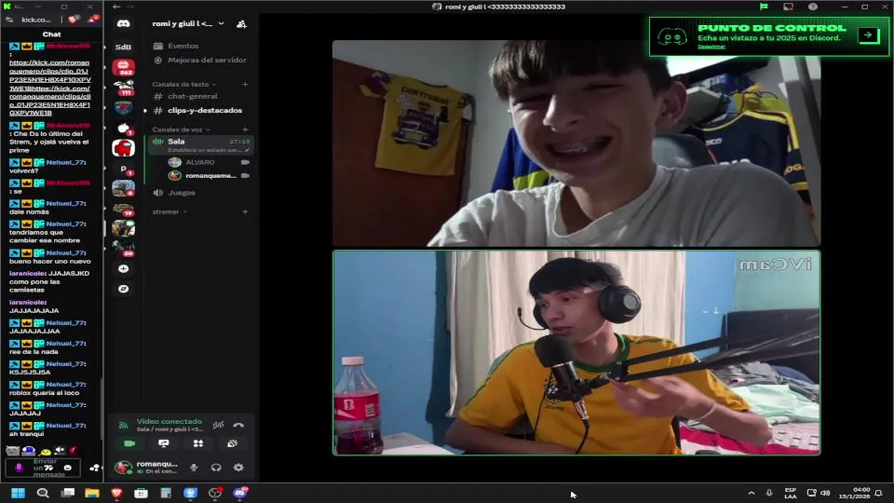Show hidden system tray icons
This screenshot has width=894, height=503.
pyautogui.click(x=752, y=493)
